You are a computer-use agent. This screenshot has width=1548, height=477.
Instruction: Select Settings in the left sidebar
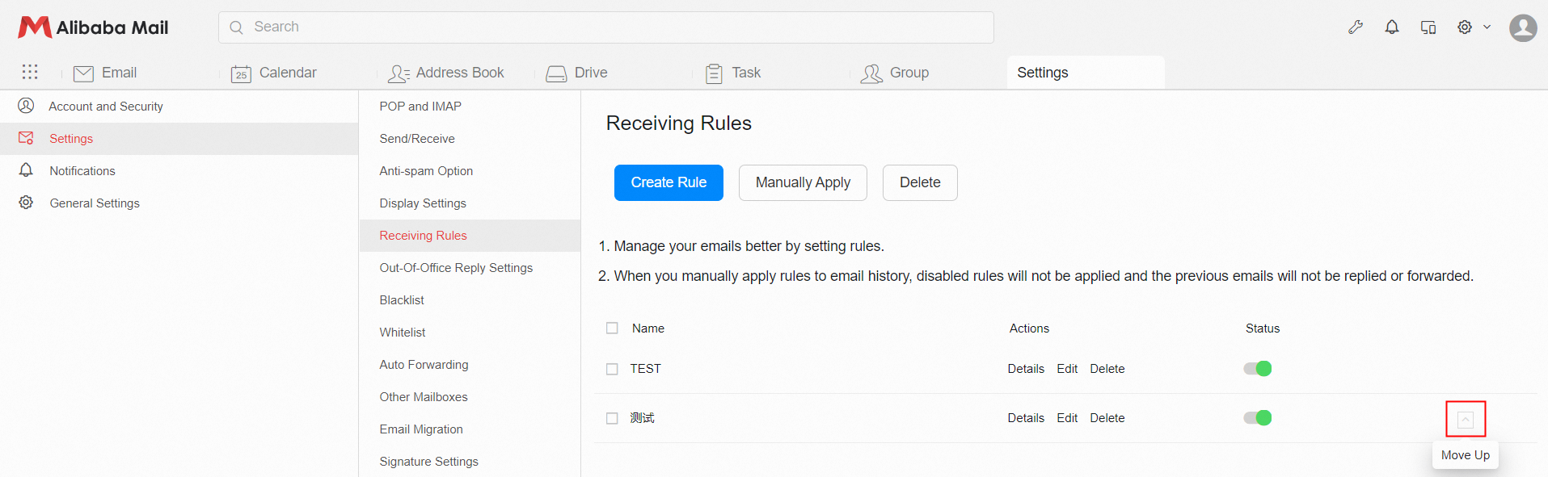pos(179,139)
